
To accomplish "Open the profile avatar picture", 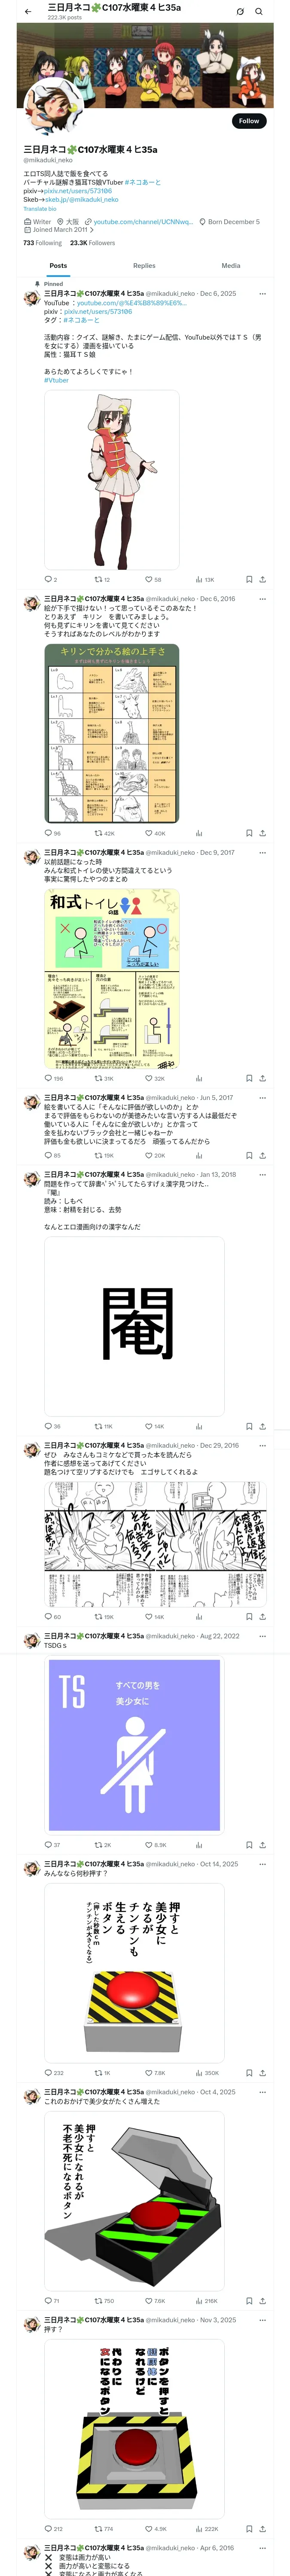I will (x=45, y=106).
